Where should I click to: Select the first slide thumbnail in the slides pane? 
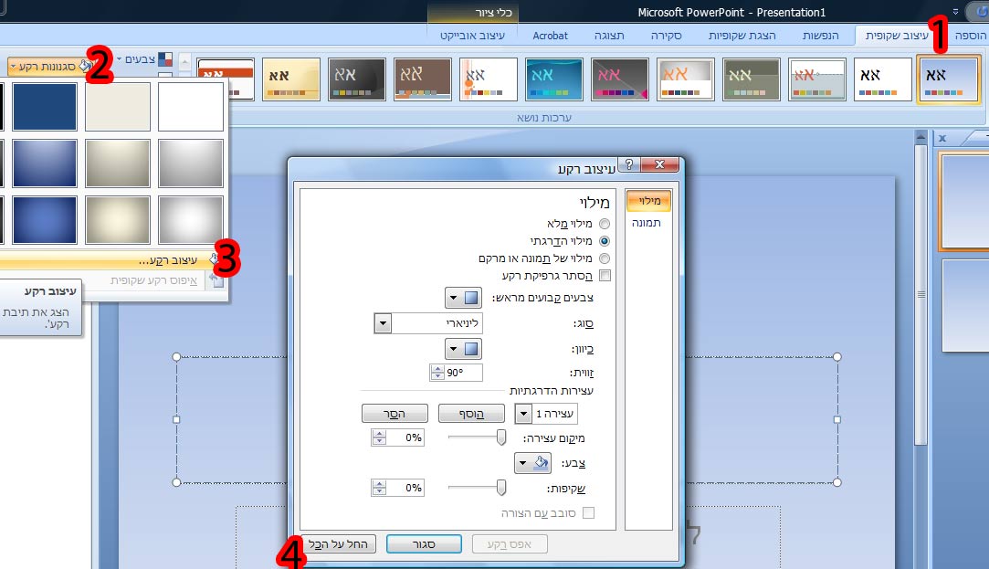click(x=963, y=201)
